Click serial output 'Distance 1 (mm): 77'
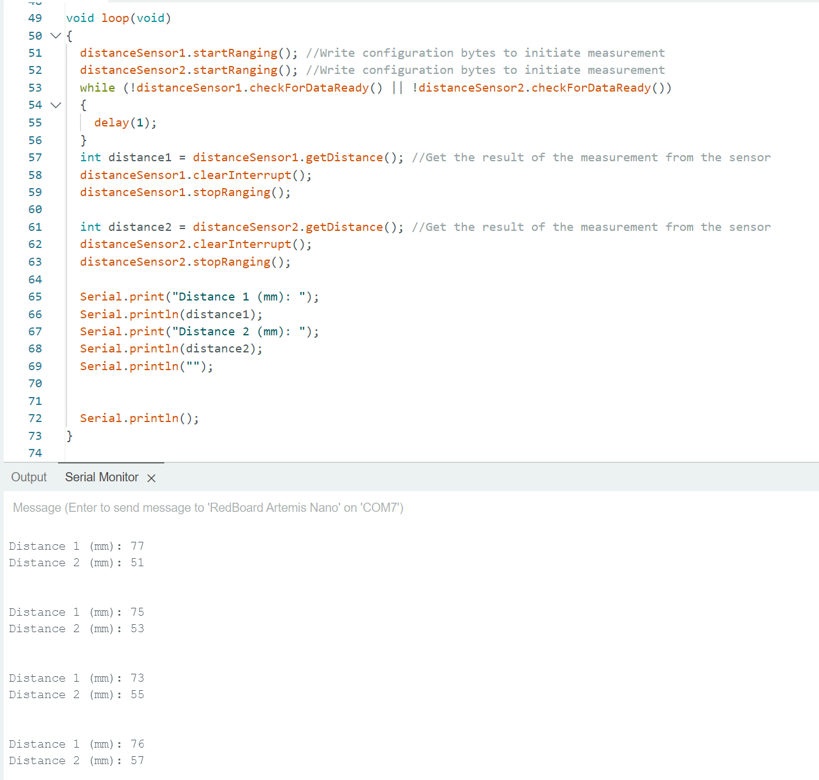The width and height of the screenshot is (819, 780). (x=76, y=546)
